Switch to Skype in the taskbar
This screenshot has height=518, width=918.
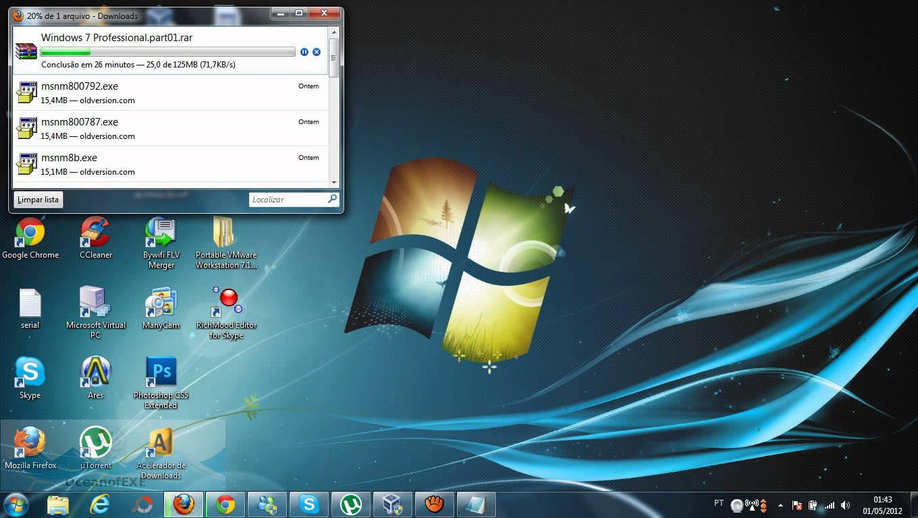[309, 505]
